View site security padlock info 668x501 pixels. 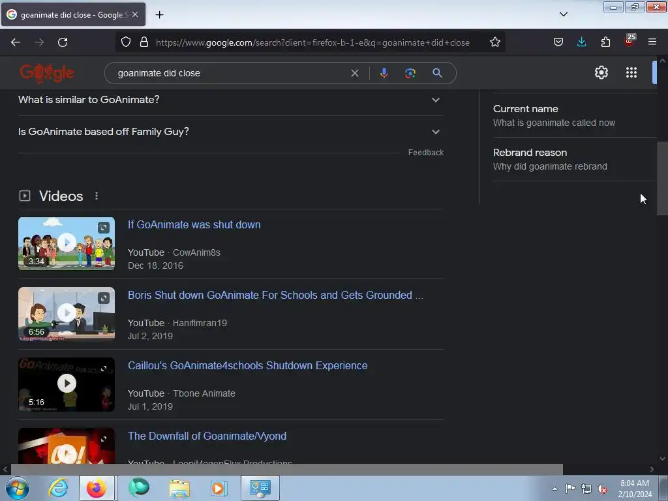pyautogui.click(x=144, y=42)
